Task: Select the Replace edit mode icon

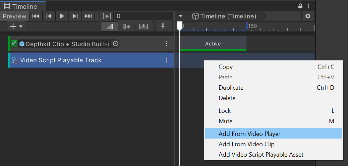Action: pyautogui.click(x=143, y=26)
